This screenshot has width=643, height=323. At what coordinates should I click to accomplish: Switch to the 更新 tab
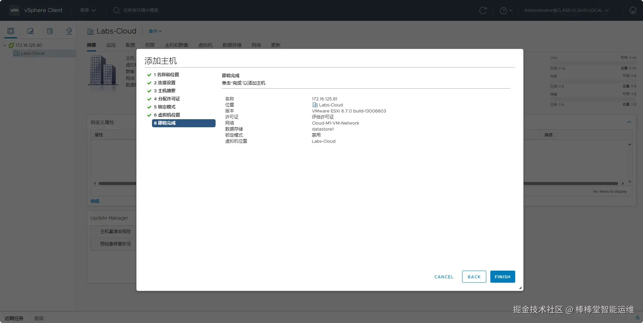[276, 45]
